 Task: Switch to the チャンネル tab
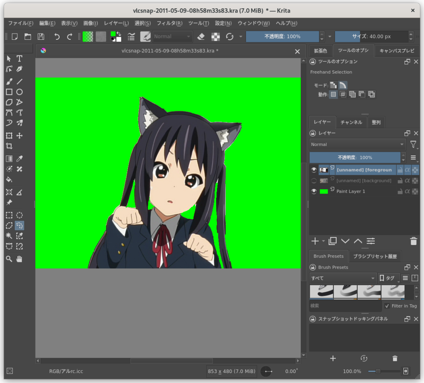pyautogui.click(x=351, y=122)
